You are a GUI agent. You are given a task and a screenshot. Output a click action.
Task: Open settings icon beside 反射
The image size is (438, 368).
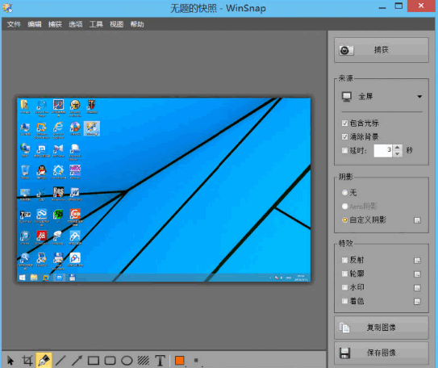click(x=417, y=261)
